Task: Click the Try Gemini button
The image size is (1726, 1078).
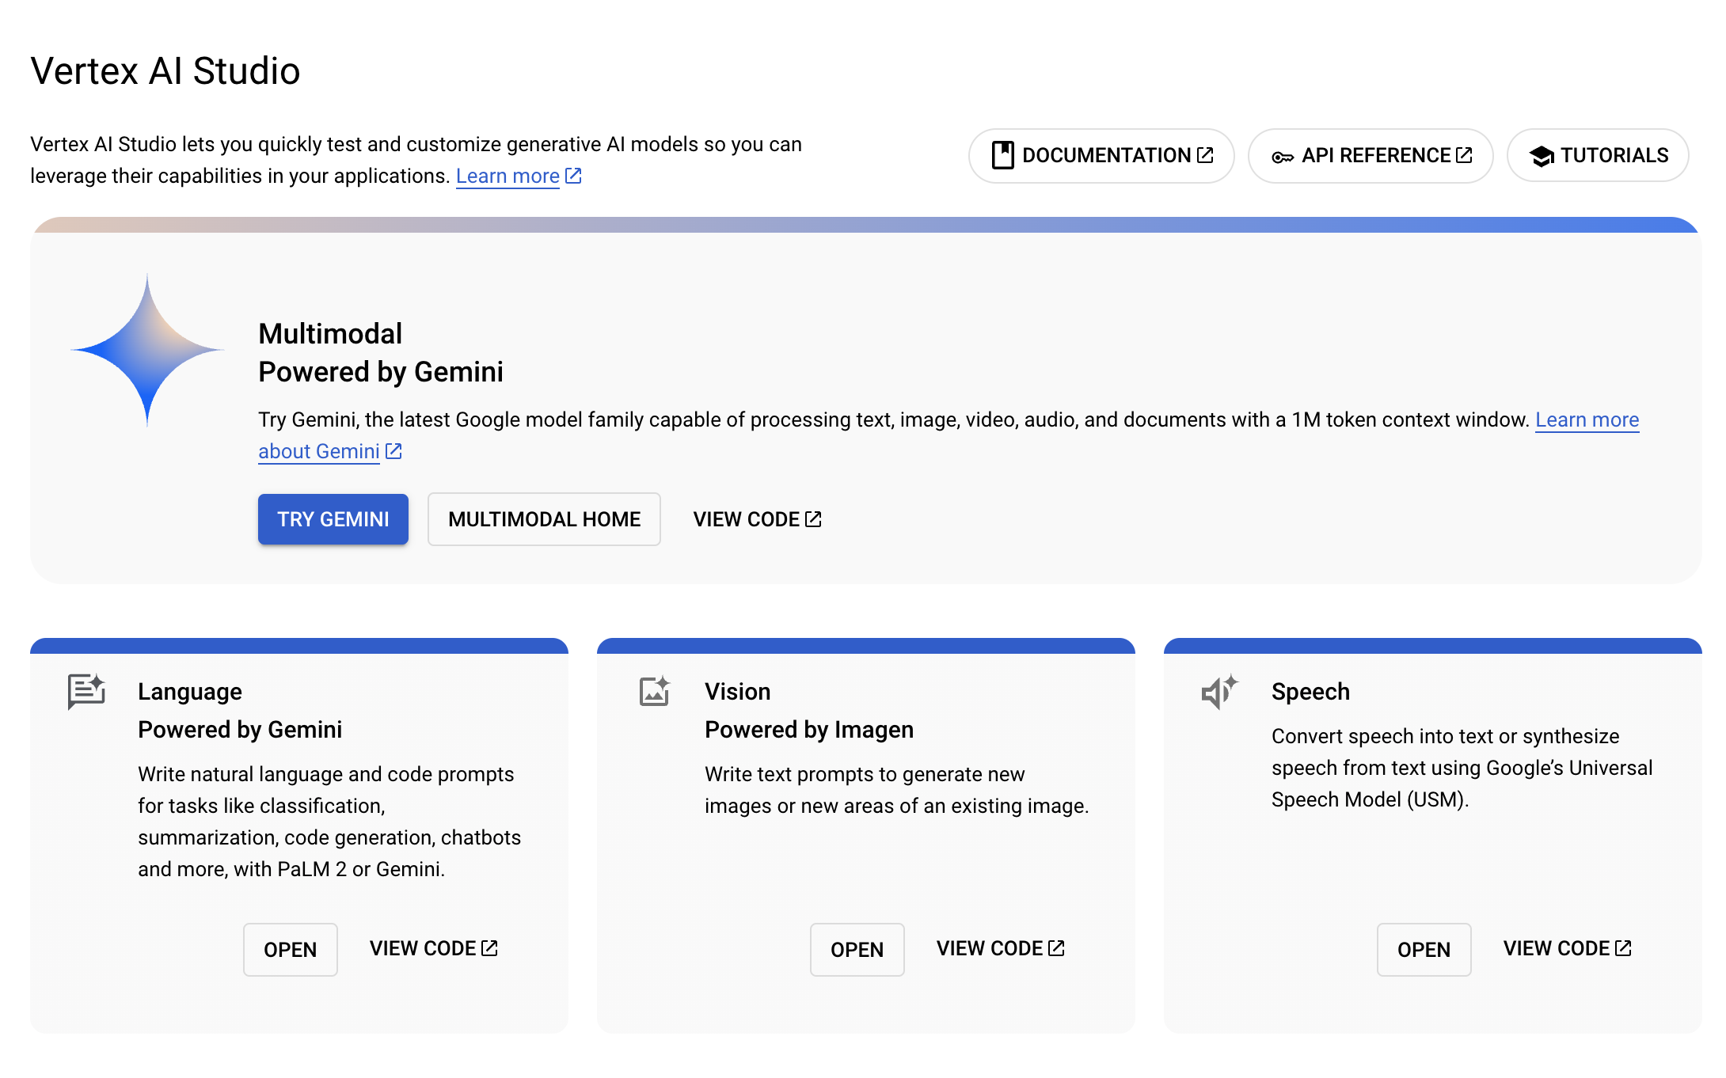Action: [x=333, y=519]
